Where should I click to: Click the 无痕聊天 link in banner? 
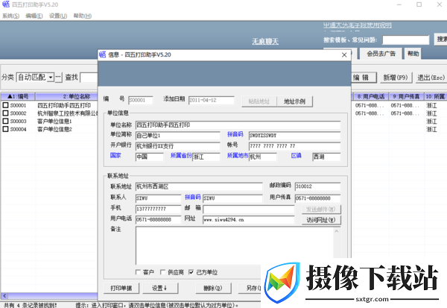click(265, 42)
